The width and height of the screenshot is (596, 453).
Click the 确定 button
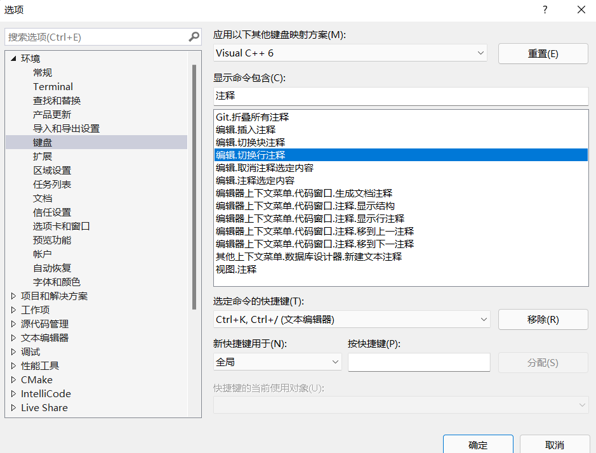click(478, 444)
